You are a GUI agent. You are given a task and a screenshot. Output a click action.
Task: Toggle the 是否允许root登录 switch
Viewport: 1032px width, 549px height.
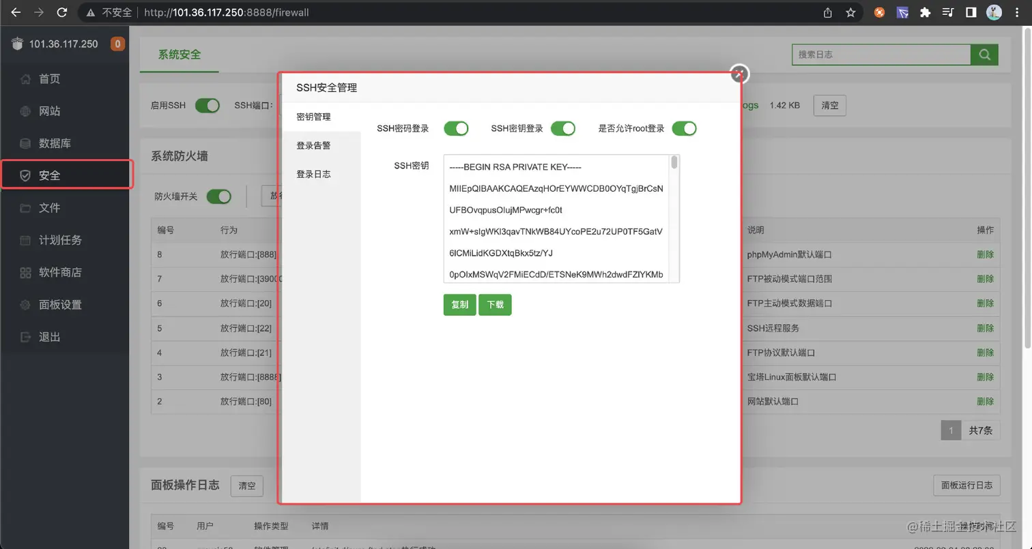(684, 128)
